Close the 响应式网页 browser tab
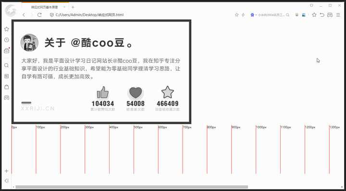 [x=64, y=7]
